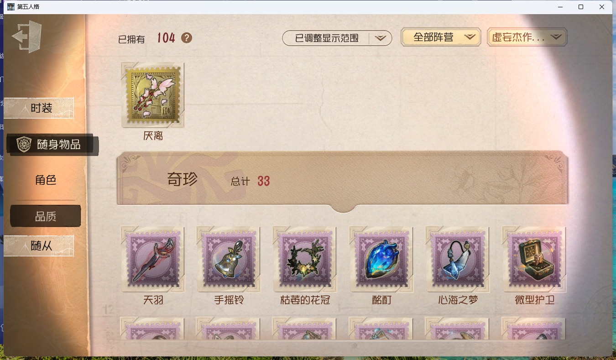
Task: Select the 厌离 accessory stamp
Action: 153,95
